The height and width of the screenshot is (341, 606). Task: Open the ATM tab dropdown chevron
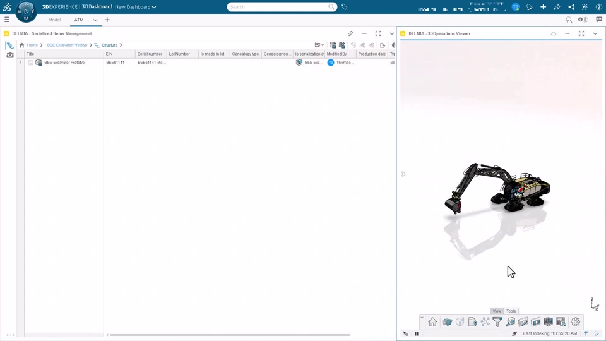(x=95, y=20)
